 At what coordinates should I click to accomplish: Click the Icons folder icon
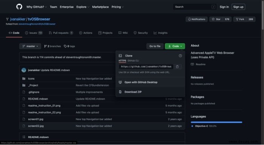pos(24,79)
